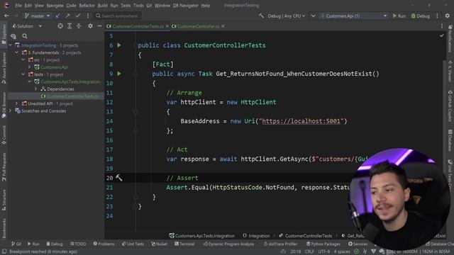This screenshot has height=255, width=454.
Task: Click the Push green arrow icon
Action: coord(68,16)
